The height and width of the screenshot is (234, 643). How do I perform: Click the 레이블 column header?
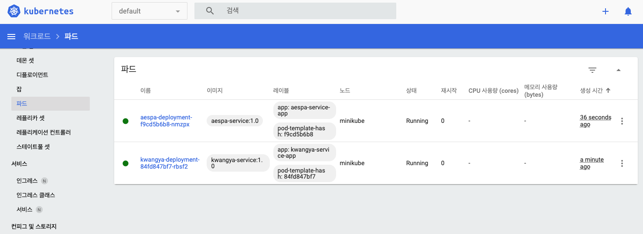[x=281, y=91]
